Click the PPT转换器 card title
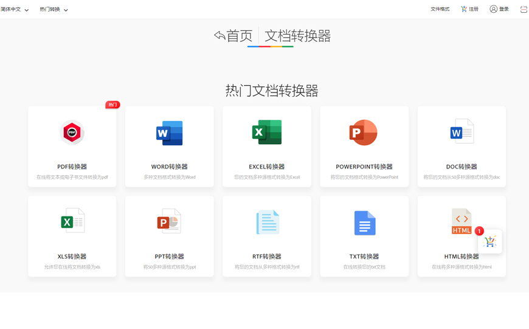This screenshot has height=329, width=529. [x=170, y=257]
